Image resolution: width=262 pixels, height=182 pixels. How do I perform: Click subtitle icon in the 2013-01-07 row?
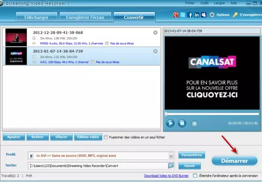(92, 62)
